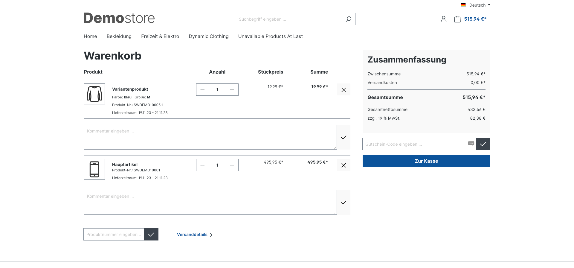
Task: Open the Variantenprodukt product link
Action: (130, 89)
